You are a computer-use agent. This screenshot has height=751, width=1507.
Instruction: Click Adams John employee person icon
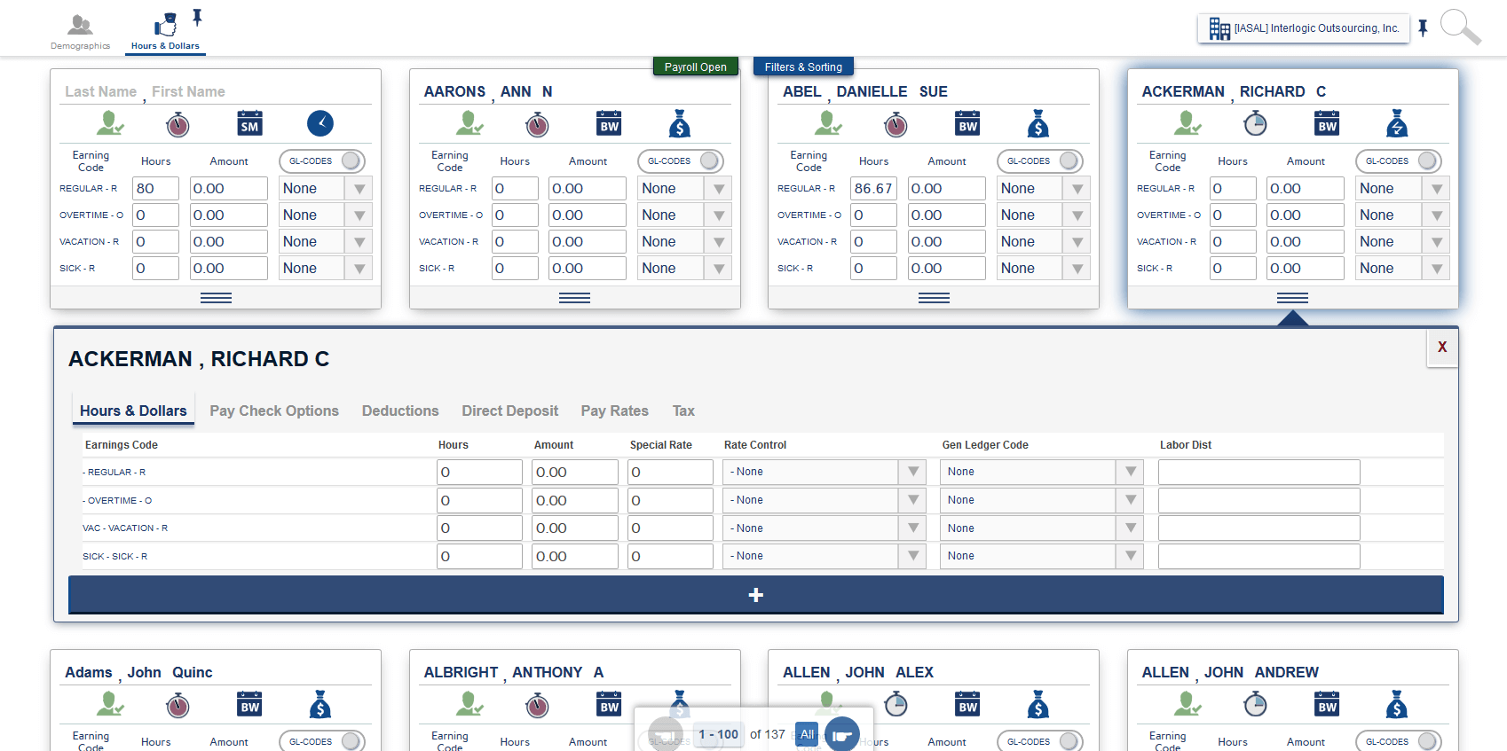pyautogui.click(x=110, y=705)
